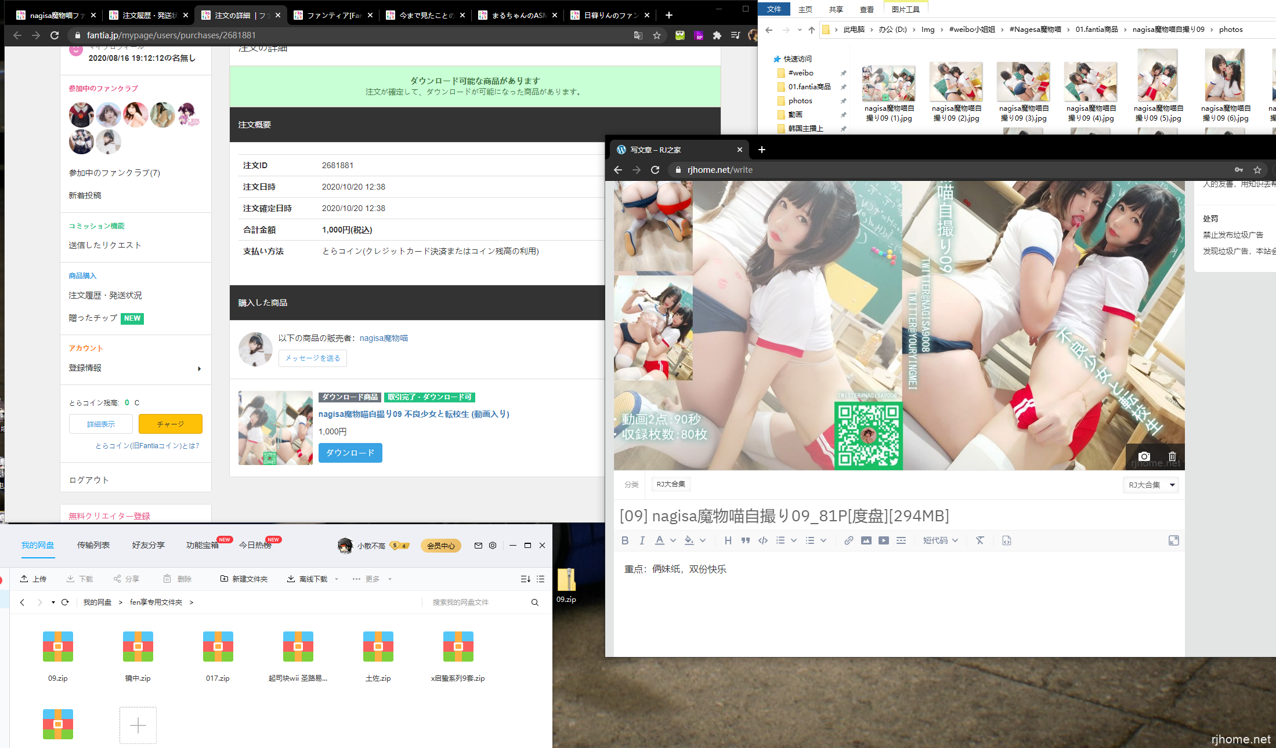Open the 查看 ribbon tab in File Explorer
Image resolution: width=1276 pixels, height=748 pixels.
pos(866,9)
